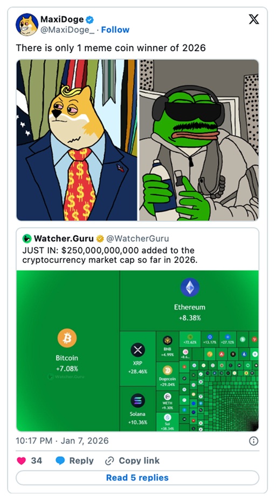Image resolution: width=276 pixels, height=501 pixels.
Task: Click the copy link chain icon
Action: pyautogui.click(x=109, y=461)
